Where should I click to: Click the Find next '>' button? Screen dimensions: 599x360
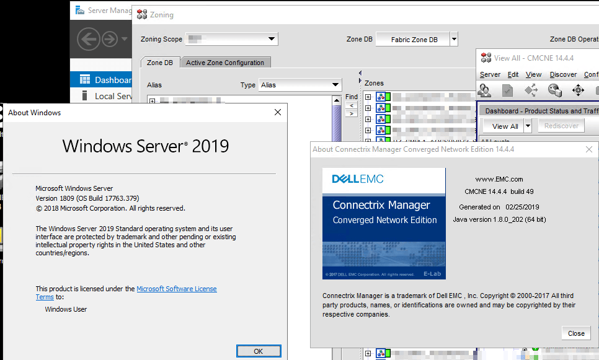click(x=352, y=113)
